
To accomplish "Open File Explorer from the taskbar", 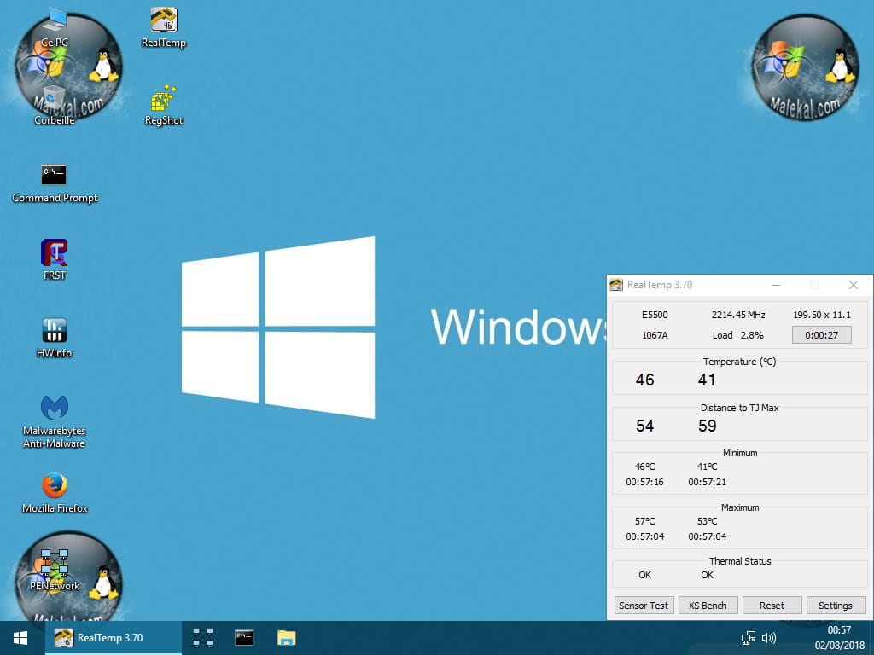I will point(287,638).
